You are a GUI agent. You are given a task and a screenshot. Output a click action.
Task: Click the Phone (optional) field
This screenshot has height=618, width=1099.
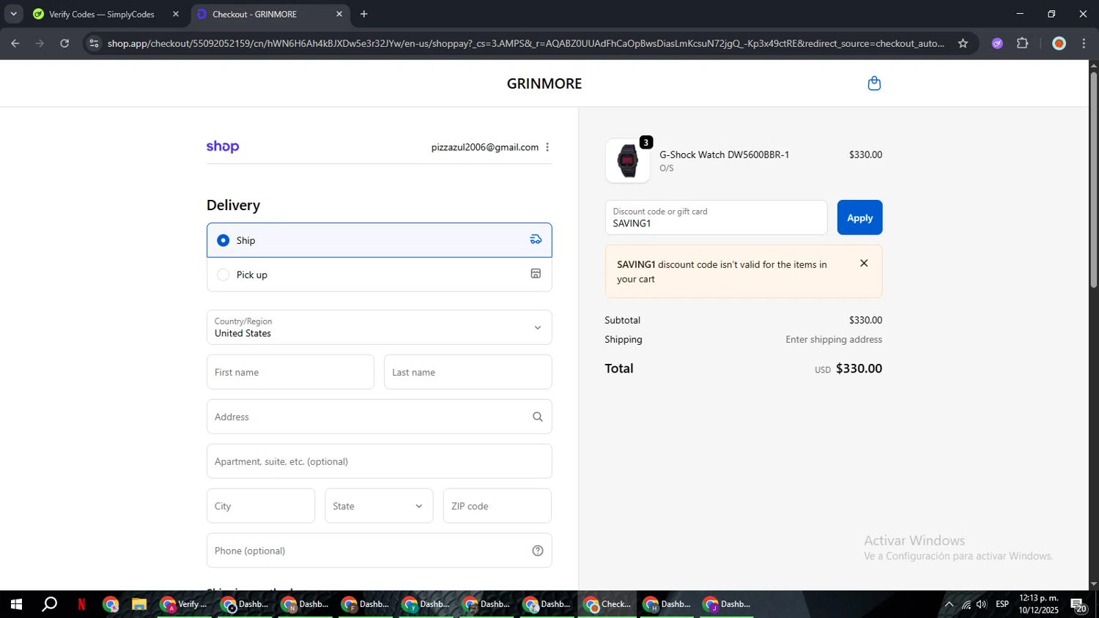click(379, 551)
